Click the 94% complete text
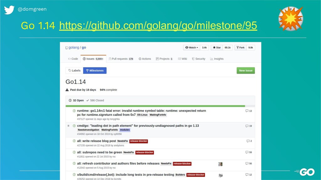This screenshot has height=180, width=321. (108, 90)
